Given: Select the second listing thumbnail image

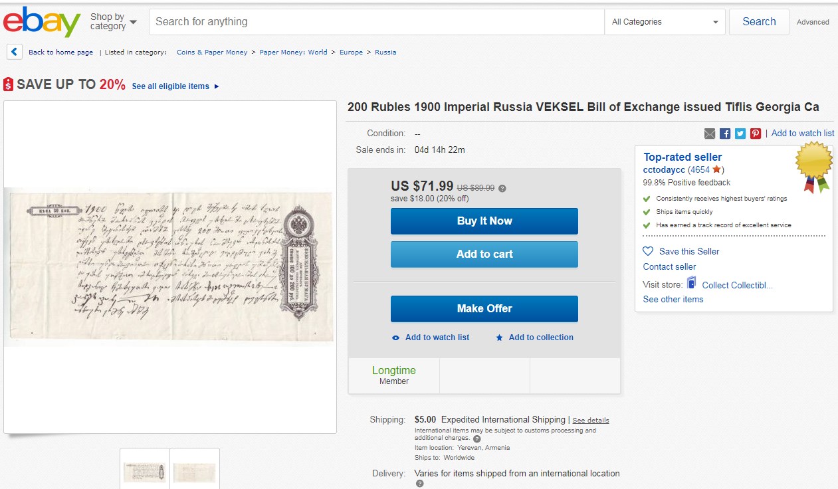Looking at the screenshot, I should [x=195, y=471].
